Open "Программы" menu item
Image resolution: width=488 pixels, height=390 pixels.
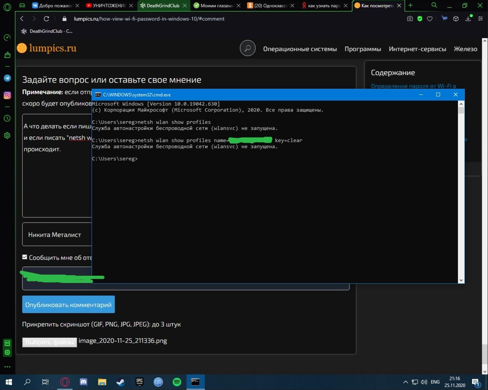[x=363, y=49]
